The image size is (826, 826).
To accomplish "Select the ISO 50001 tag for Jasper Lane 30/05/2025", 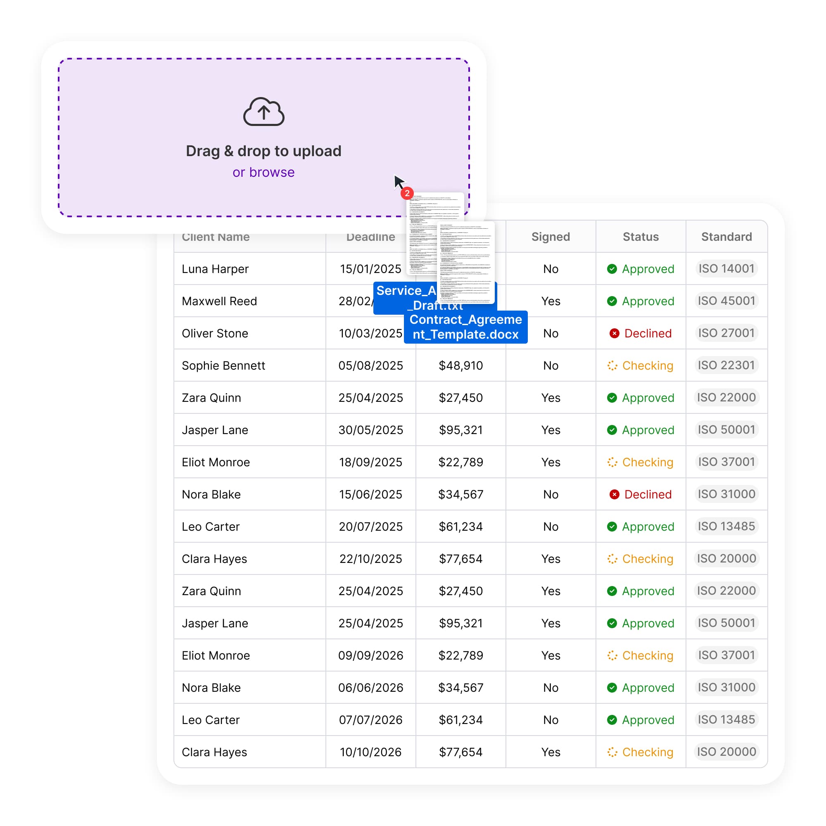I will coord(726,429).
